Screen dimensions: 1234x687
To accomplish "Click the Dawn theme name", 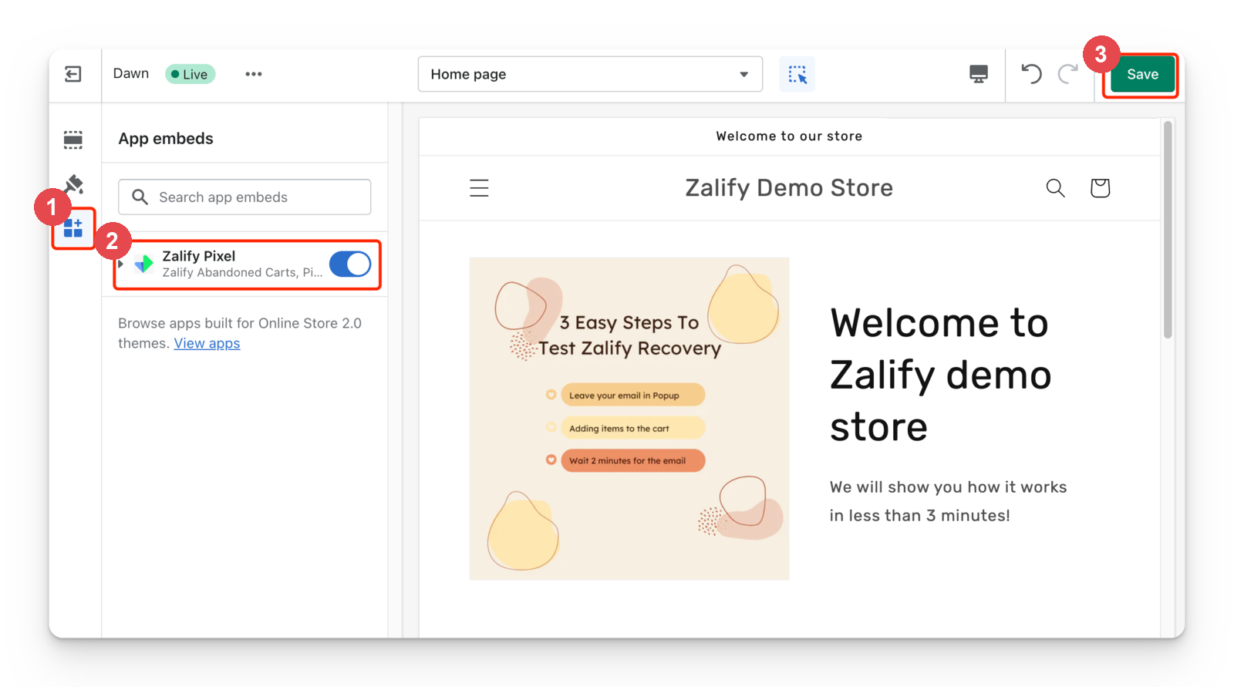I will pos(131,73).
